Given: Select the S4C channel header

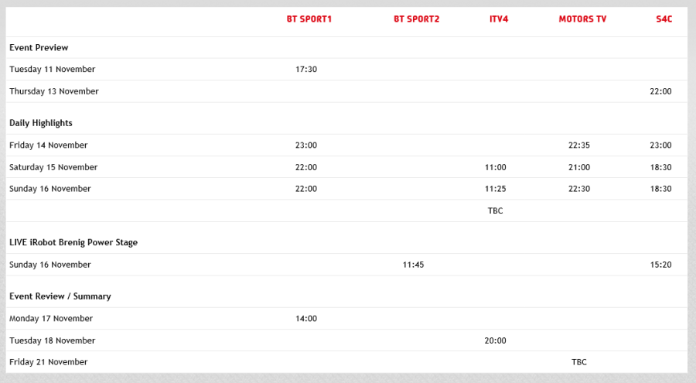Looking at the screenshot, I should [664, 19].
